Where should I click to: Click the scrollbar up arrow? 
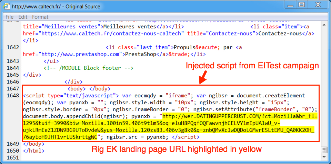(x=324, y=25)
